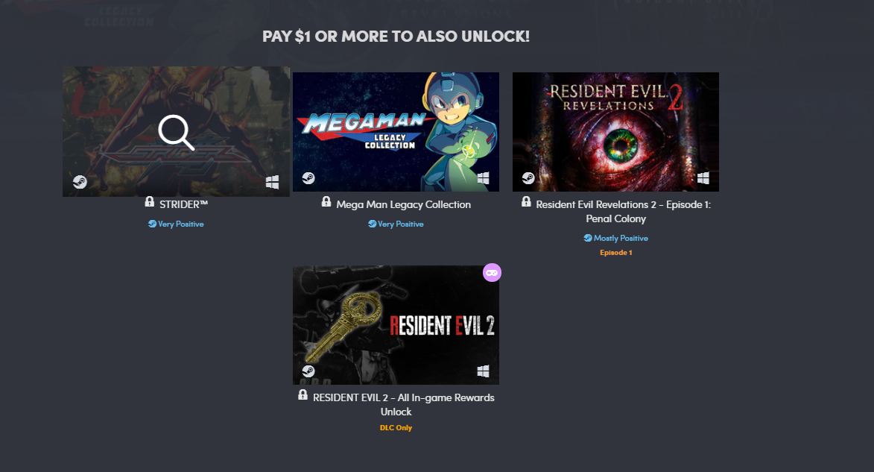Click lock icon beside Mega Man Legacy Collection
This screenshot has width=874, height=472.
(326, 202)
